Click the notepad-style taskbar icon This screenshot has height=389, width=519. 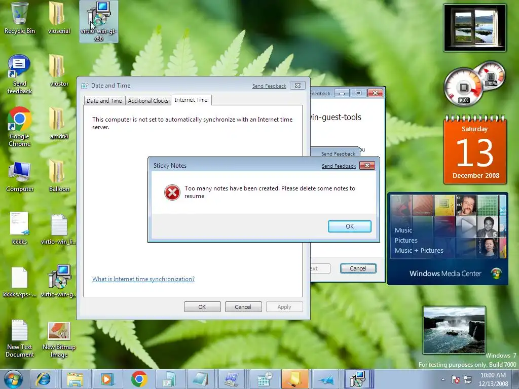[x=200, y=379]
